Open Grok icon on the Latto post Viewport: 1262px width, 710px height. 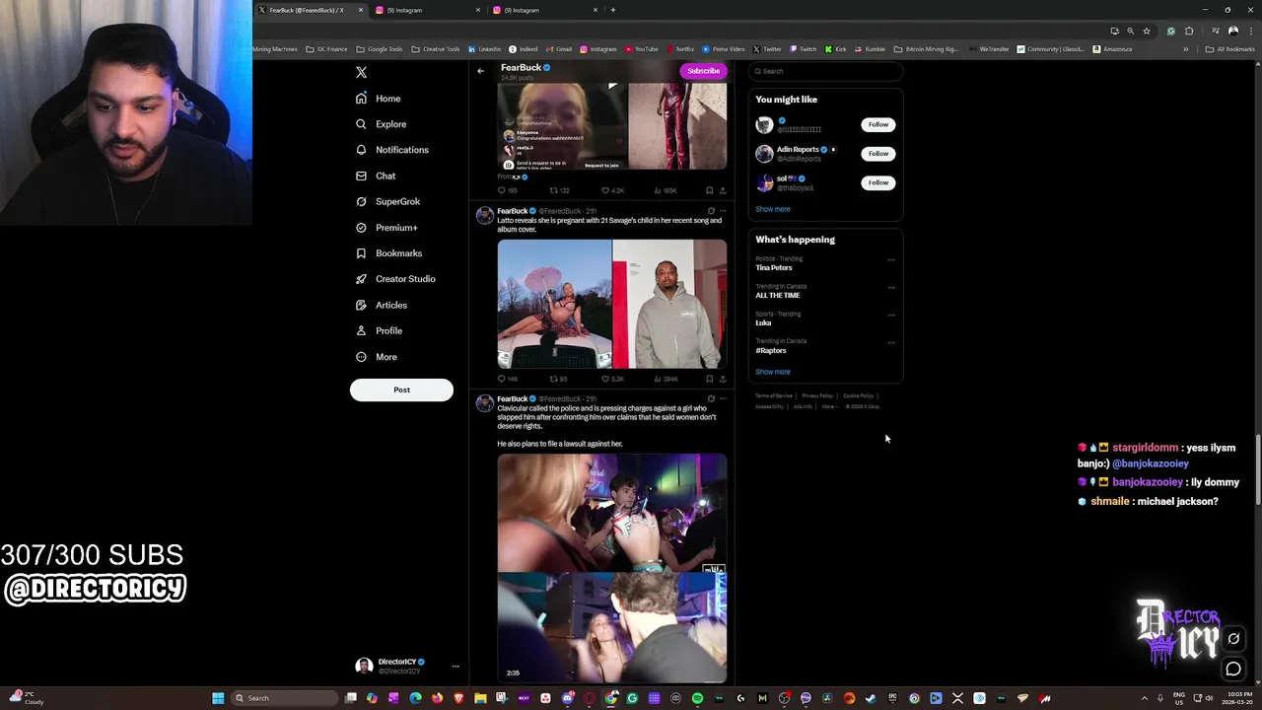[711, 210]
